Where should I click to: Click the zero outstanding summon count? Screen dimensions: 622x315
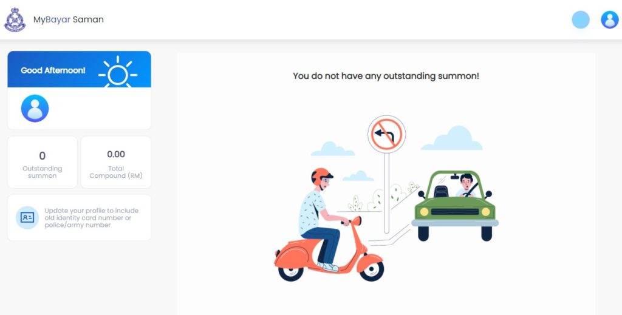[x=43, y=156]
